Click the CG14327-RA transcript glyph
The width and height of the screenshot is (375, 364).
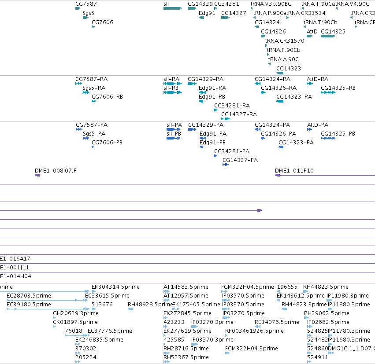point(225,119)
